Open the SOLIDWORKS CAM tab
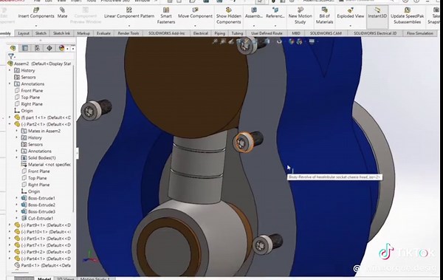443x280 pixels. tap(326, 33)
